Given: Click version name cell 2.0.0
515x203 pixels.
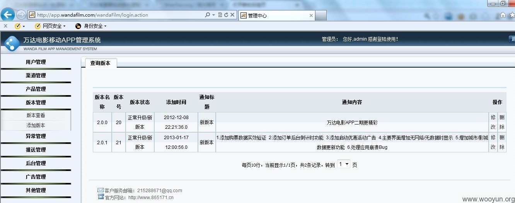Looking at the screenshot, I should [x=102, y=122].
